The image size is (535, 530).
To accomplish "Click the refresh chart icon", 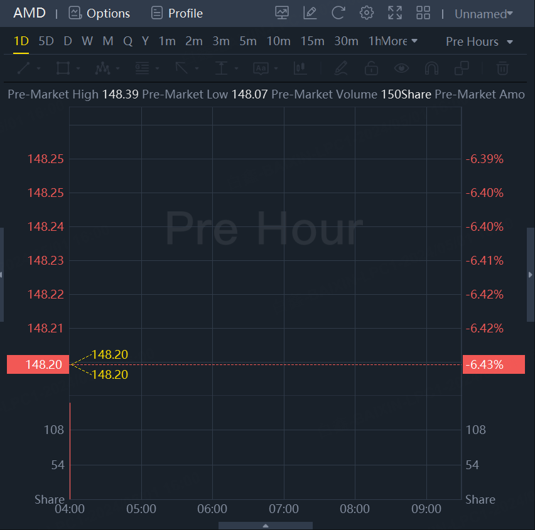I will click(x=338, y=13).
